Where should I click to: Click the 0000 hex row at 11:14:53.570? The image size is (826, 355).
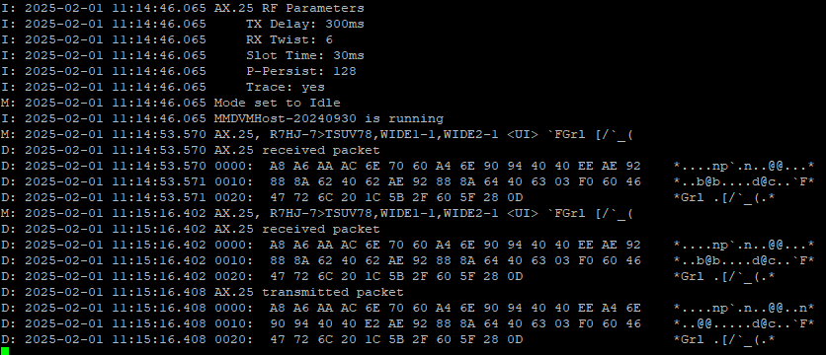click(x=408, y=167)
